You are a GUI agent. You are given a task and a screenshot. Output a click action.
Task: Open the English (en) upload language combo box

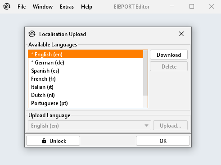90,125
